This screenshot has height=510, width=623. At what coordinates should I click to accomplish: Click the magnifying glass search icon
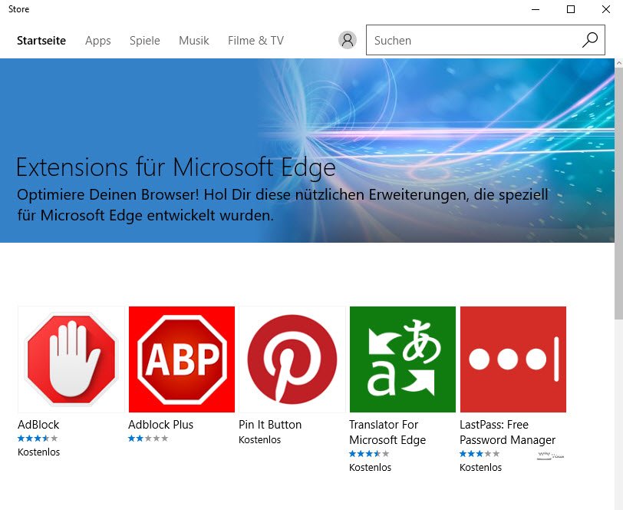[589, 41]
